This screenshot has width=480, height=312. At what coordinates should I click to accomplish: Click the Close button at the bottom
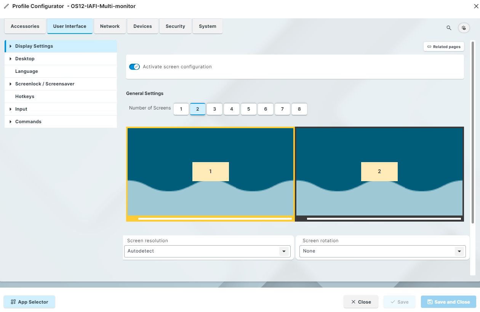tap(361, 302)
